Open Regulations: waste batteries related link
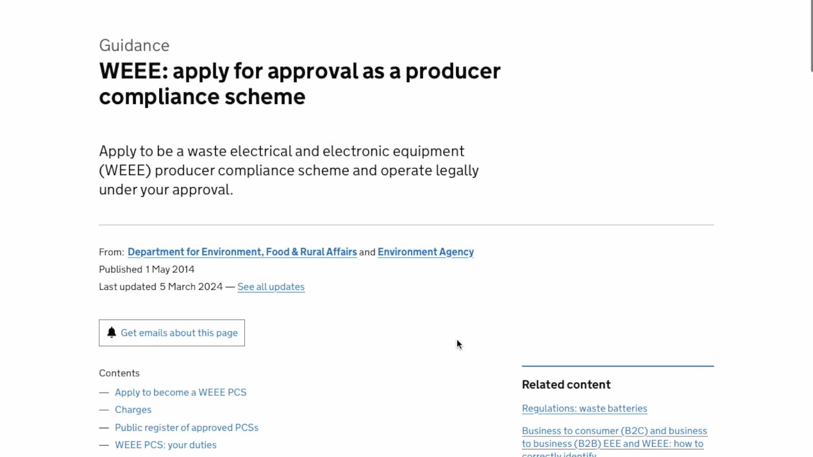The image size is (813, 457). pyautogui.click(x=584, y=408)
